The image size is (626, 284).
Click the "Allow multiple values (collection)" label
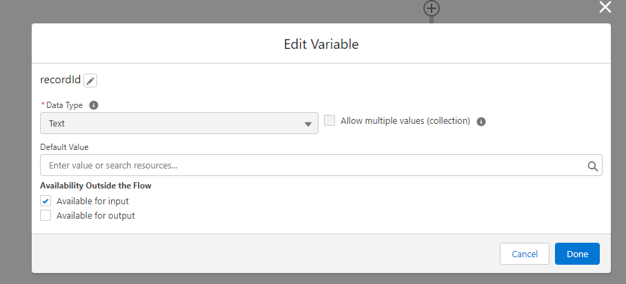coord(405,121)
